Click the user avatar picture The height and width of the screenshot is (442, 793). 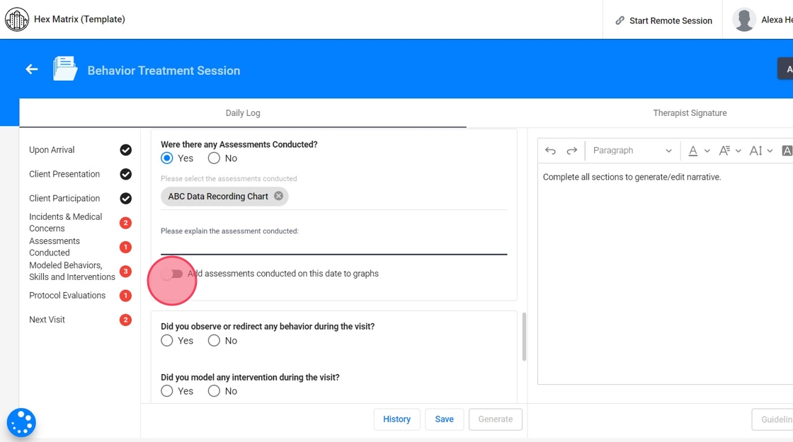743,20
